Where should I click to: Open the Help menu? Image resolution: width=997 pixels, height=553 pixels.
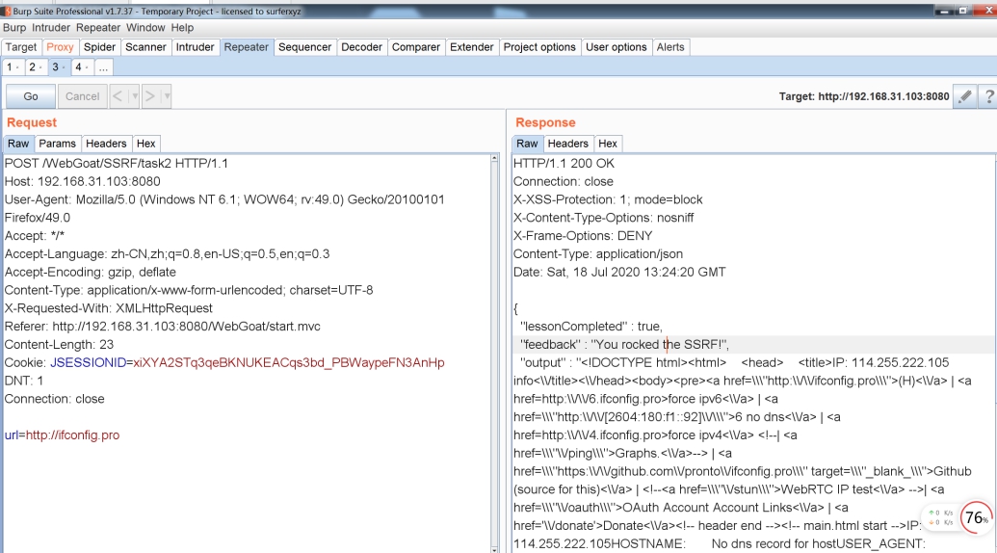tap(182, 27)
